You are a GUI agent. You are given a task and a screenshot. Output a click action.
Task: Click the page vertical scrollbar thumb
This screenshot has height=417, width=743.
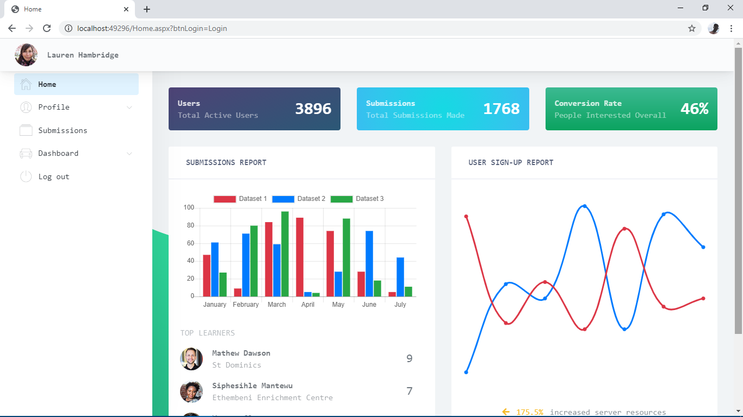738,191
